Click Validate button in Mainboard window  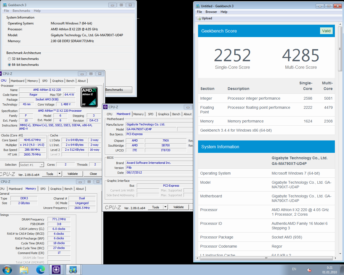click(178, 207)
